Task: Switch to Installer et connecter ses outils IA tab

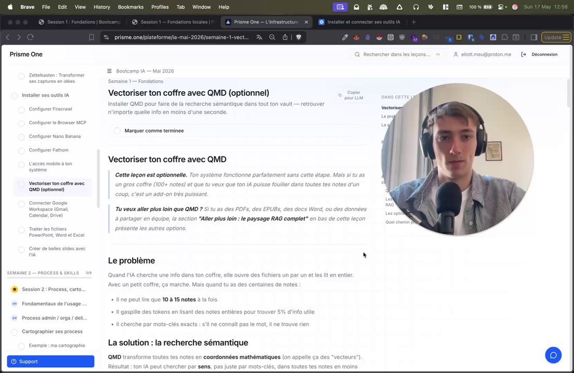Action: [360, 22]
